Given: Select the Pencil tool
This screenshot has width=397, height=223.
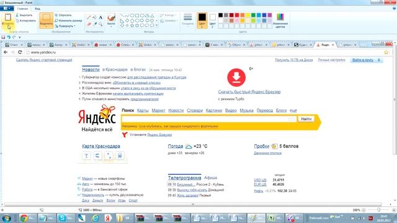Looking at the screenshot, I should point(89,17).
